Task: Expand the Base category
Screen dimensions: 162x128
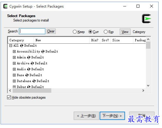Action: 14,75
